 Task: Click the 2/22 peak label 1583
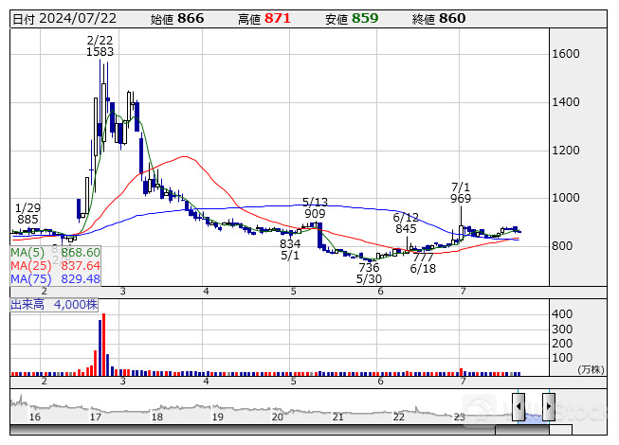point(100,52)
